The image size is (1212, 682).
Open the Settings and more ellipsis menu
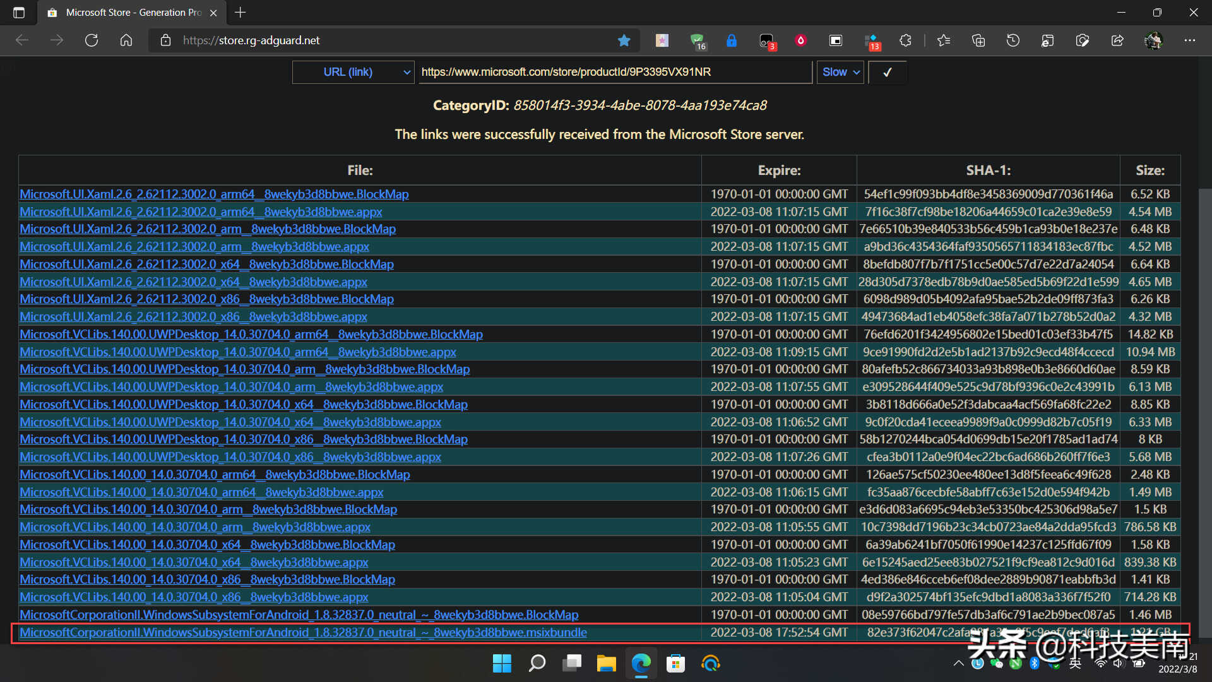tap(1190, 40)
